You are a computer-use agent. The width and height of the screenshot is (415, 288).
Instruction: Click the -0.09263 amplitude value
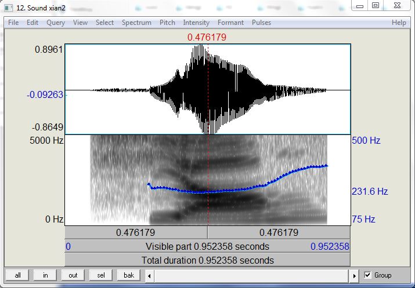pyautogui.click(x=45, y=94)
